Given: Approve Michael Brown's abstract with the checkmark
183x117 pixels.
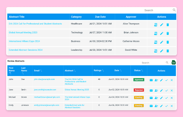Looking at the screenshot, I should [166, 98].
